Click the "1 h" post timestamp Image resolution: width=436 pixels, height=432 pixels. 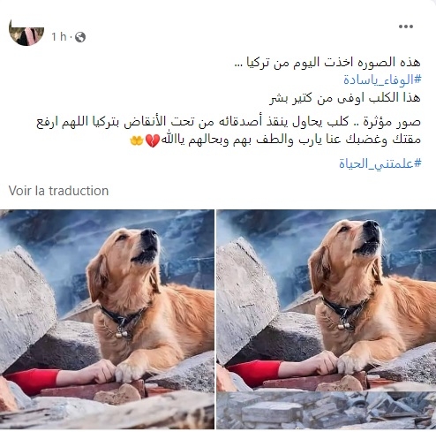tap(59, 37)
